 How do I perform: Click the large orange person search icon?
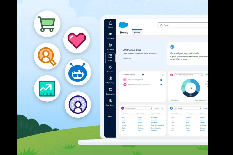pyautogui.click(x=47, y=56)
